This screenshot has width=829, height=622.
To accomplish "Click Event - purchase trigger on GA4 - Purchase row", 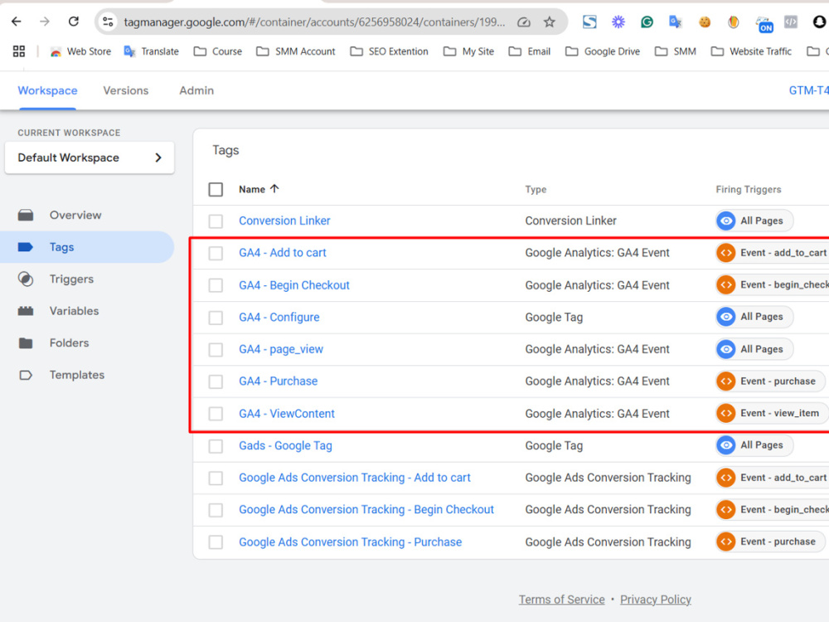I will pyautogui.click(x=770, y=381).
